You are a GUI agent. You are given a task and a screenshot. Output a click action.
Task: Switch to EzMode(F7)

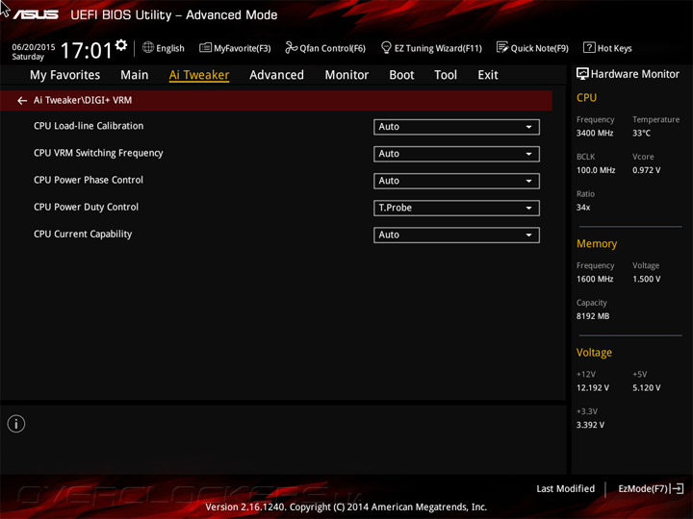click(651, 488)
